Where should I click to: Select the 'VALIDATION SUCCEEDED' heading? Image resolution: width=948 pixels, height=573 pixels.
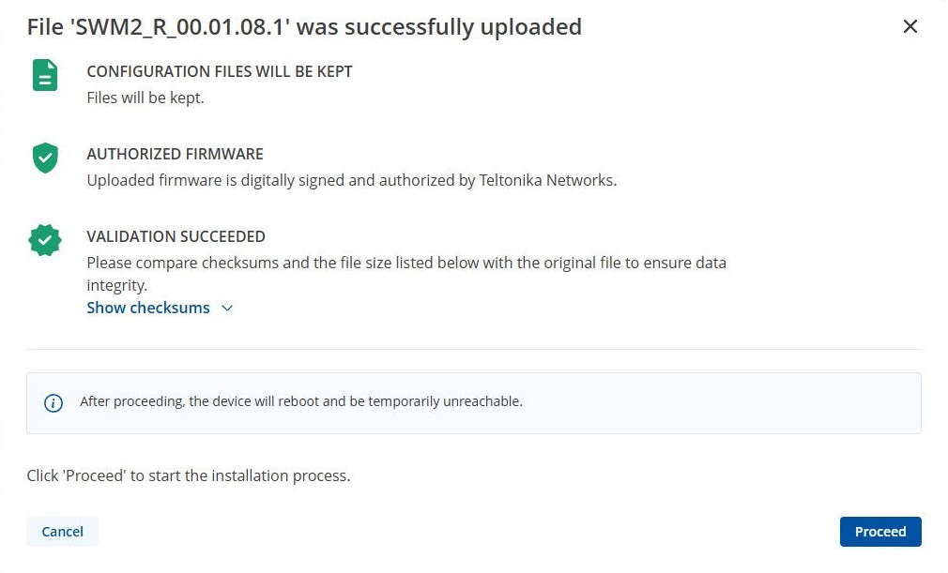(x=176, y=236)
